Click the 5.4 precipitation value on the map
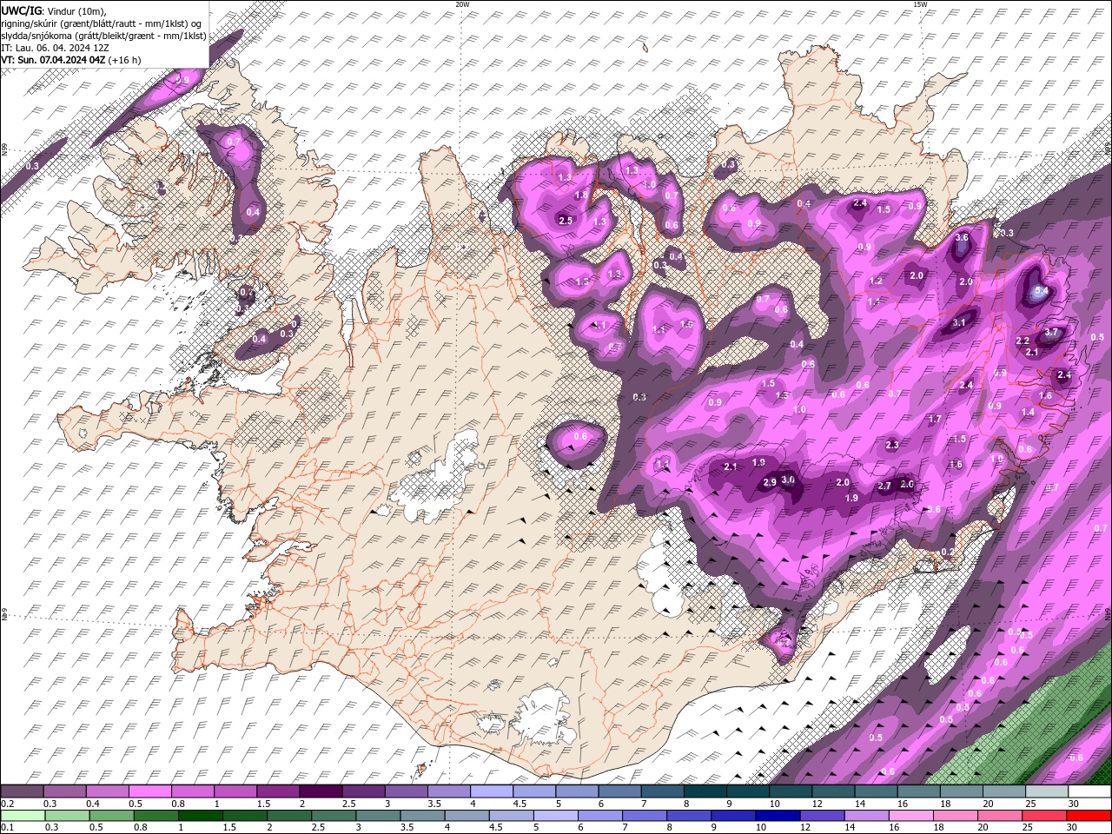The width and height of the screenshot is (1112, 834). click(x=1042, y=291)
